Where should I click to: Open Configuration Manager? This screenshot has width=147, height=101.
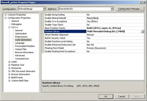click(130, 9)
